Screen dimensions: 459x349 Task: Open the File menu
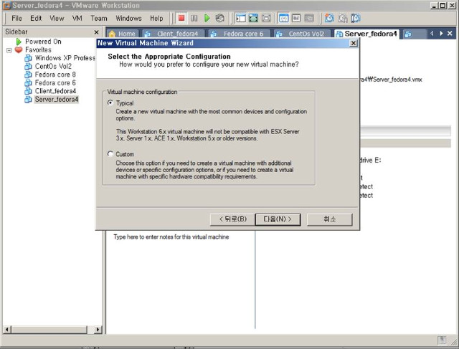tap(16, 18)
